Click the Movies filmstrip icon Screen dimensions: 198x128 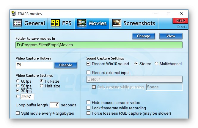point(82,23)
